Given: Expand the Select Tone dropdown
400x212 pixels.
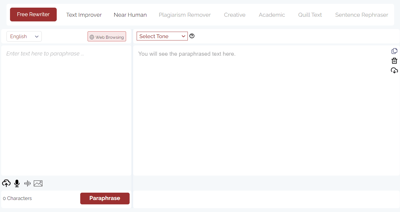Looking at the screenshot, I should click(162, 36).
